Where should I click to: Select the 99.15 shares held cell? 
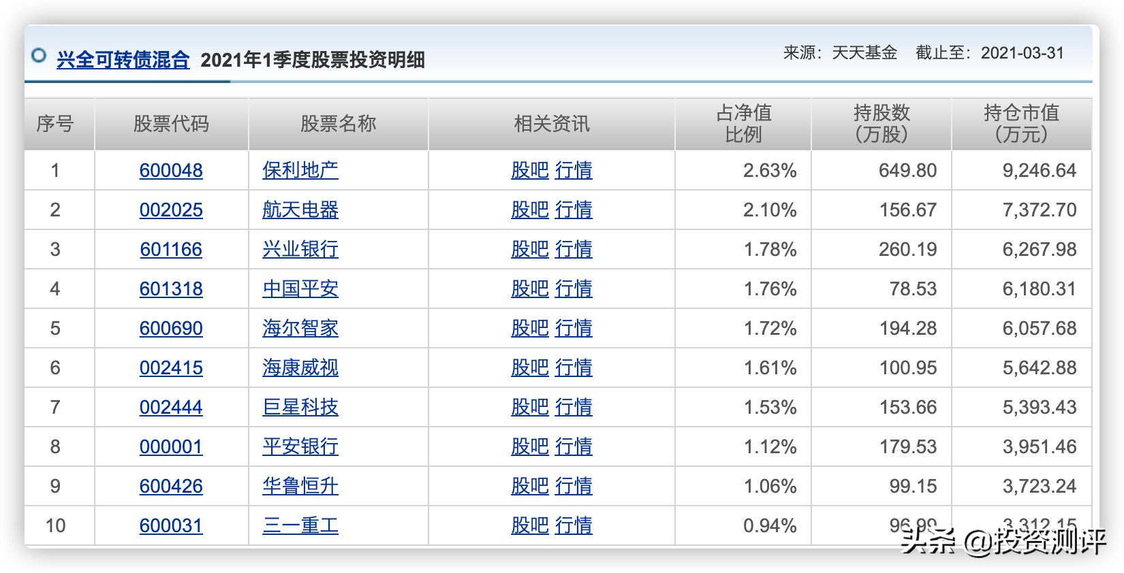pyautogui.click(x=881, y=486)
